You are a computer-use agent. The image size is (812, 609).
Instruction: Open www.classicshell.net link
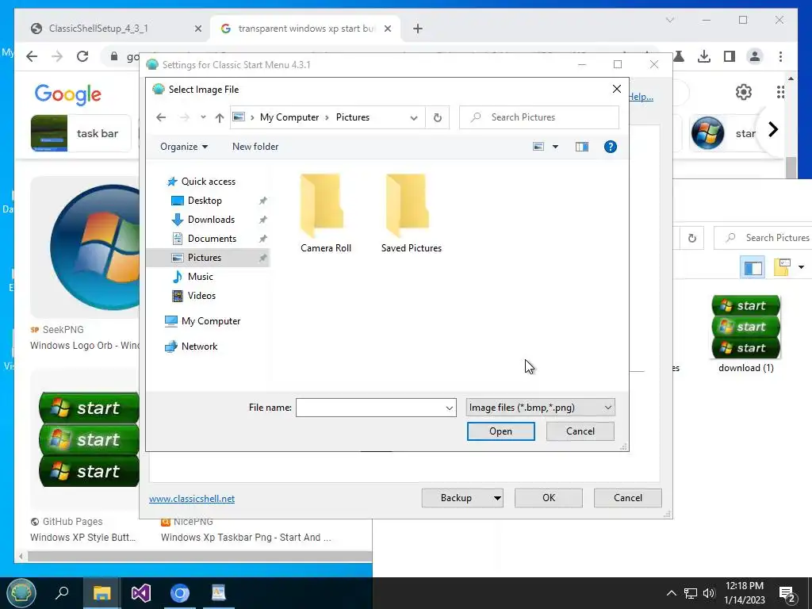pyautogui.click(x=192, y=499)
